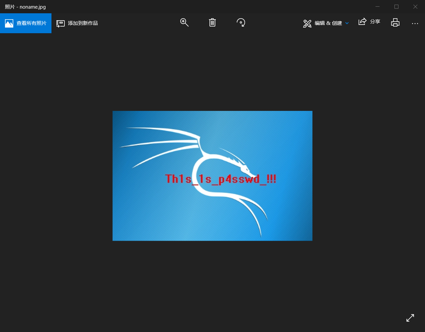This screenshot has width=425, height=332.
Task: Click the displayed noname.jpg image
Action: (x=212, y=176)
